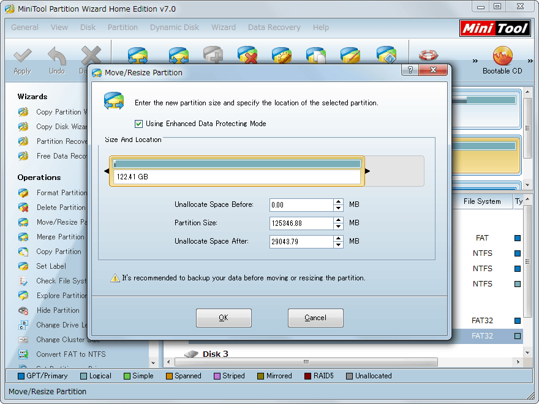
Task: Click the Unallocate Space Before input field
Action: tap(301, 205)
